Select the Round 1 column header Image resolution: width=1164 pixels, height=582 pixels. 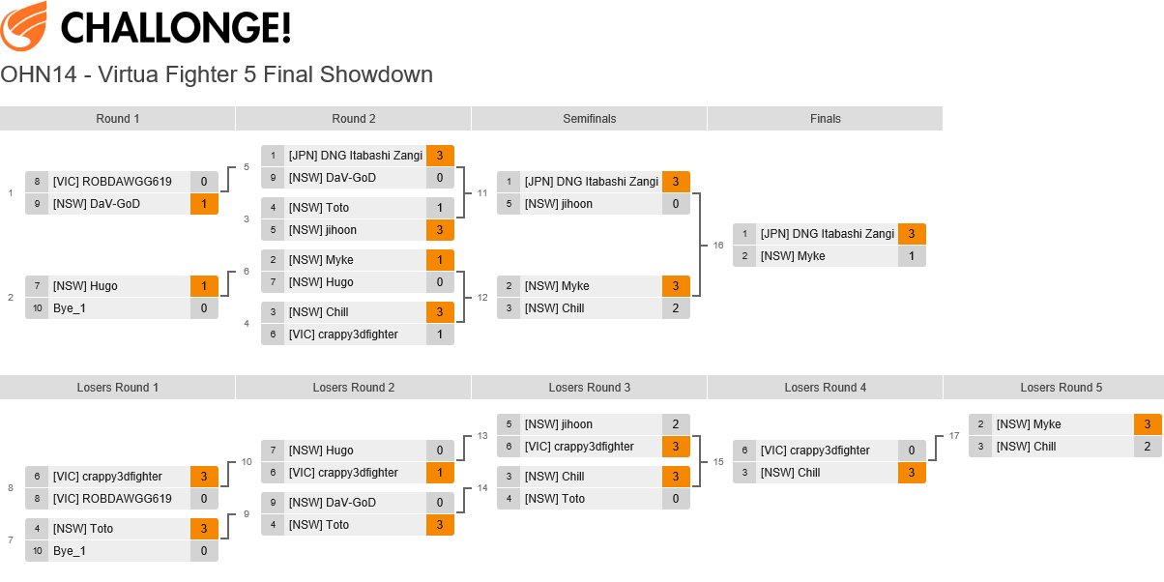[118, 119]
